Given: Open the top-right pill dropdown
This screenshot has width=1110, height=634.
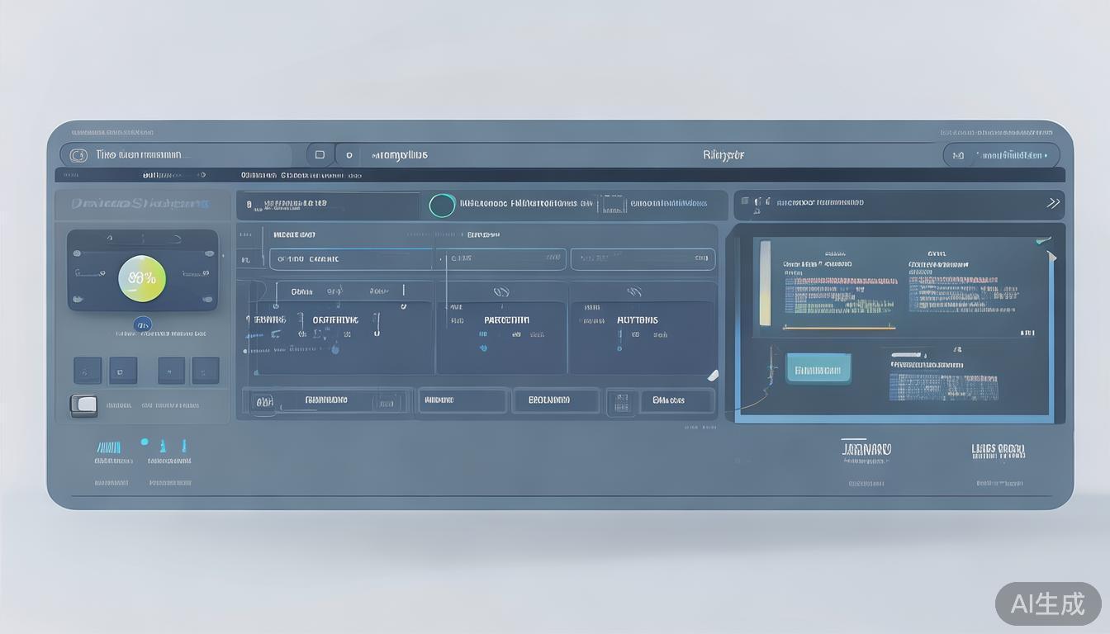Looking at the screenshot, I should (1001, 155).
